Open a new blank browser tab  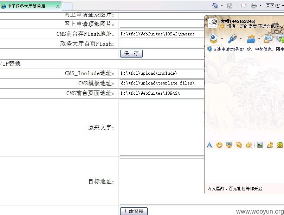(67, 7)
